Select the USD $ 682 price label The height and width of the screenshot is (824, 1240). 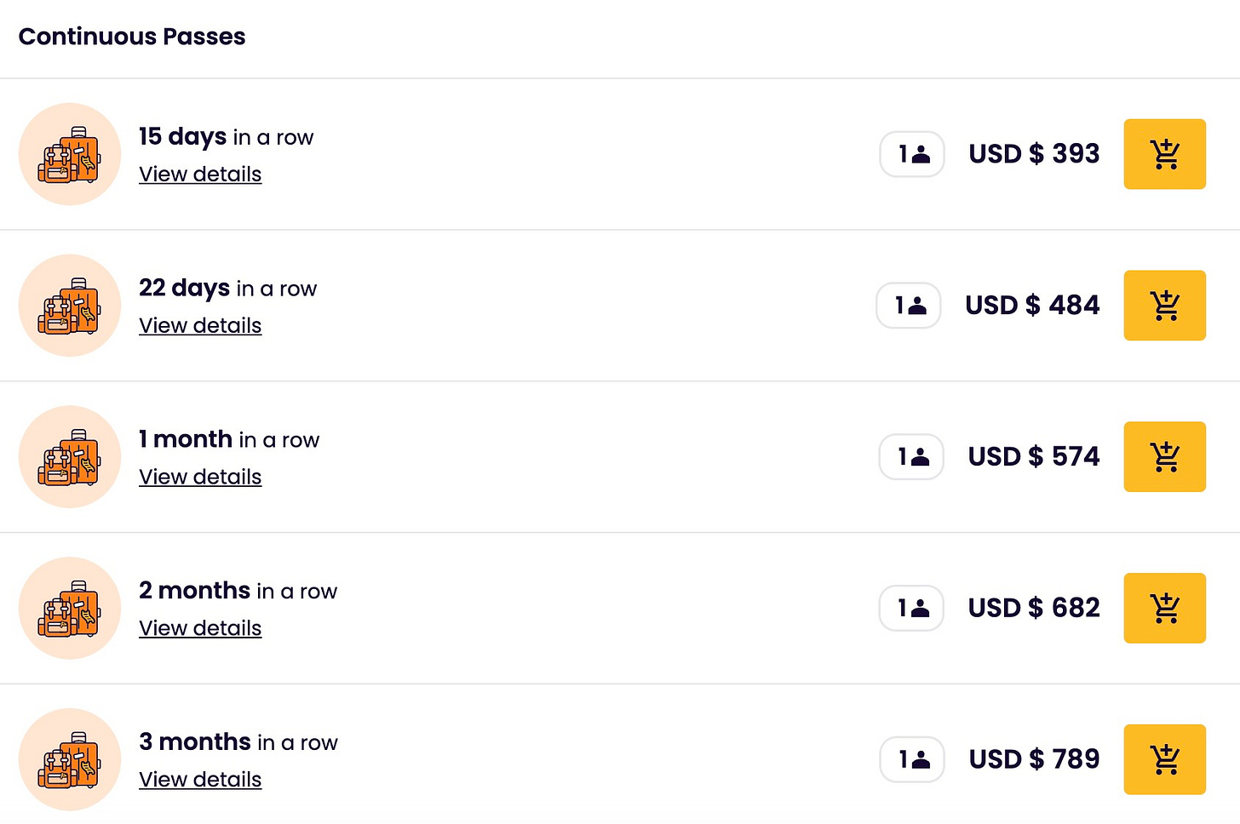[1034, 608]
